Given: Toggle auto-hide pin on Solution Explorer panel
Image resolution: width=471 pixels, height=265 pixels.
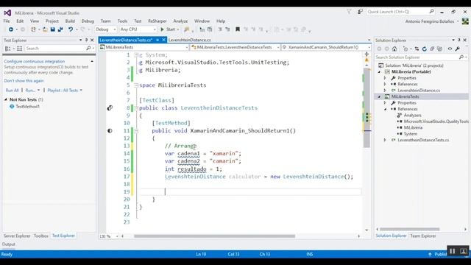Looking at the screenshot, I should point(459,40).
